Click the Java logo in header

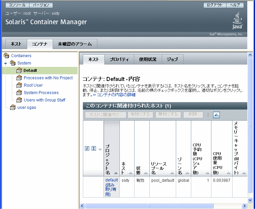[x=238, y=20]
